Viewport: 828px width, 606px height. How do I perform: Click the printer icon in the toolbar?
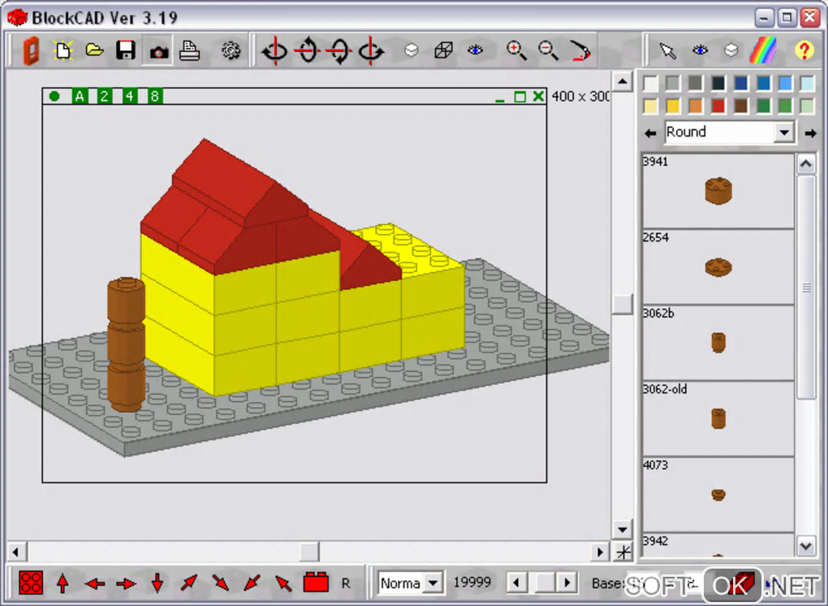point(189,50)
